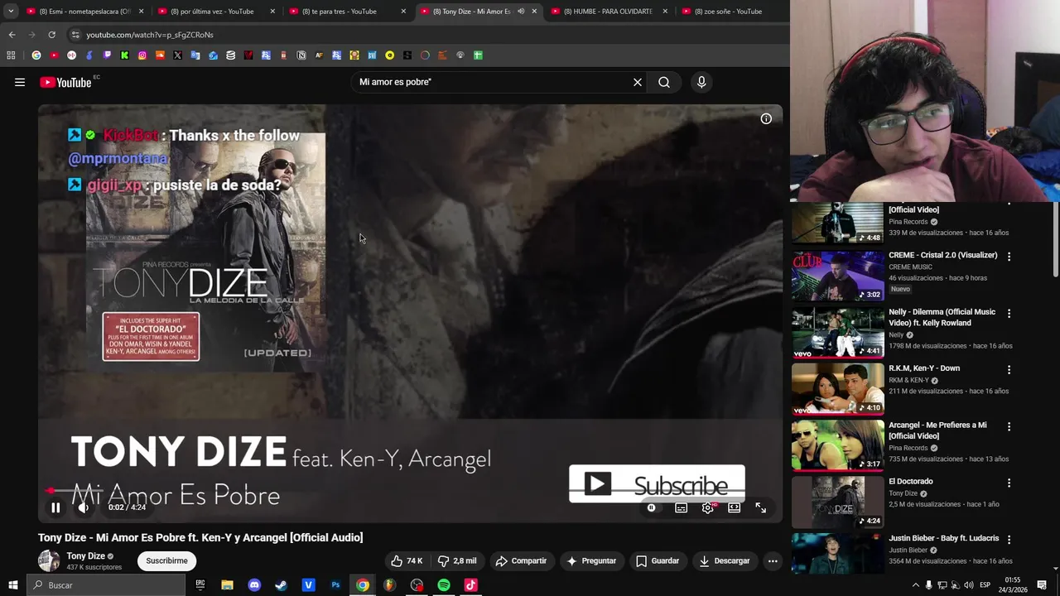This screenshot has width=1060, height=596.
Task: Click the Subscribe overlay in the video
Action: [657, 484]
